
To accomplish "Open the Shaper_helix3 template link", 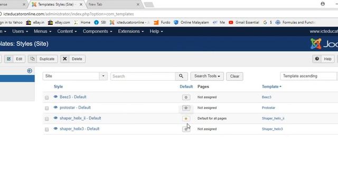I will (x=273, y=129).
